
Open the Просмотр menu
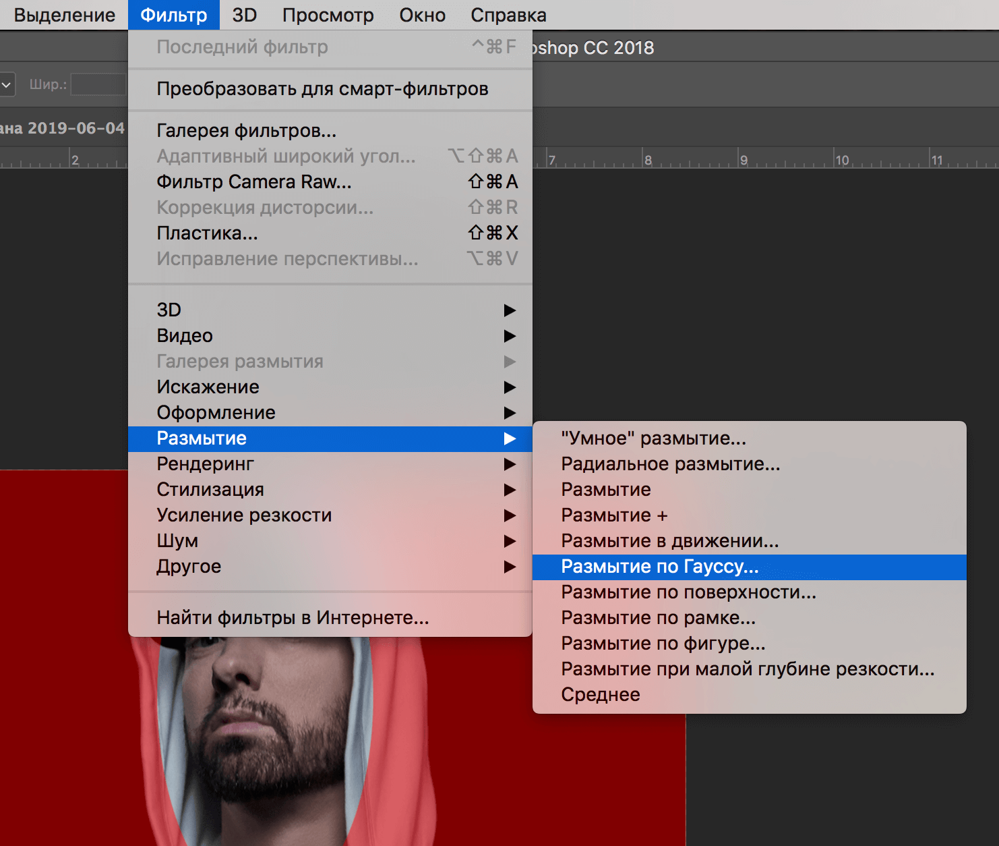328,15
